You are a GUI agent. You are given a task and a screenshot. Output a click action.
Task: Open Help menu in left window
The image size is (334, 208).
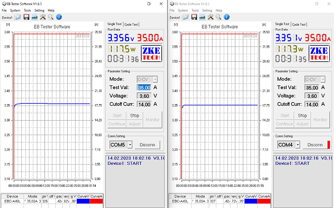coord(51,11)
